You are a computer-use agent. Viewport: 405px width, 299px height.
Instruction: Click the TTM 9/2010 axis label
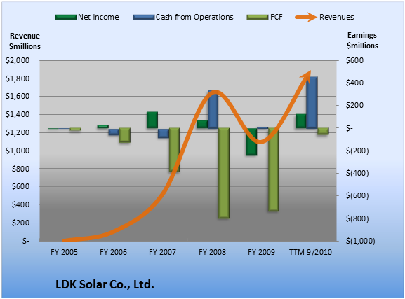[310, 252]
